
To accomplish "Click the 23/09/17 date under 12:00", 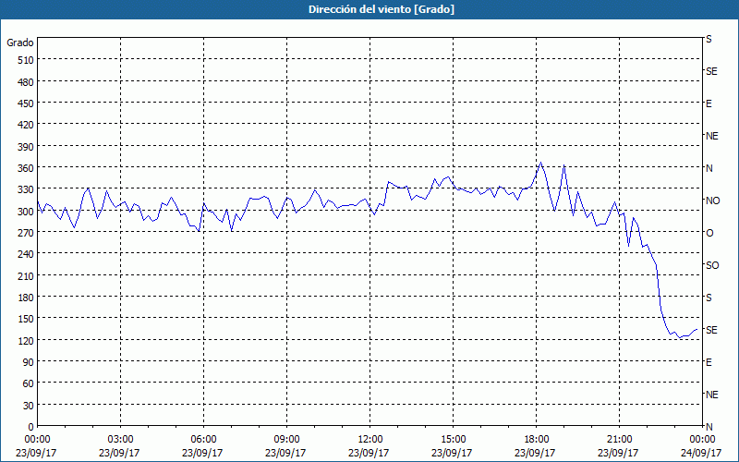I will tap(369, 453).
